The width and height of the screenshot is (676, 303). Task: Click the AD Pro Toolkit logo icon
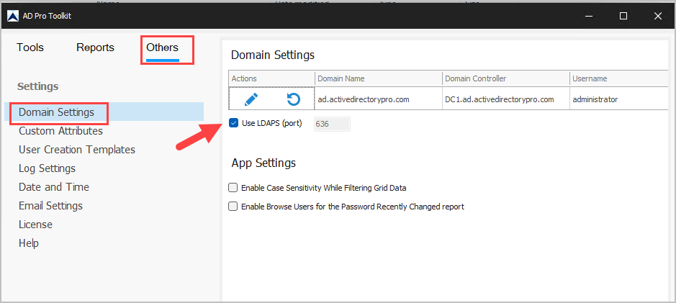[x=14, y=17]
